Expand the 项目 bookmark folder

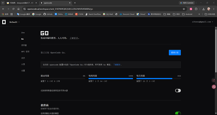176,14
